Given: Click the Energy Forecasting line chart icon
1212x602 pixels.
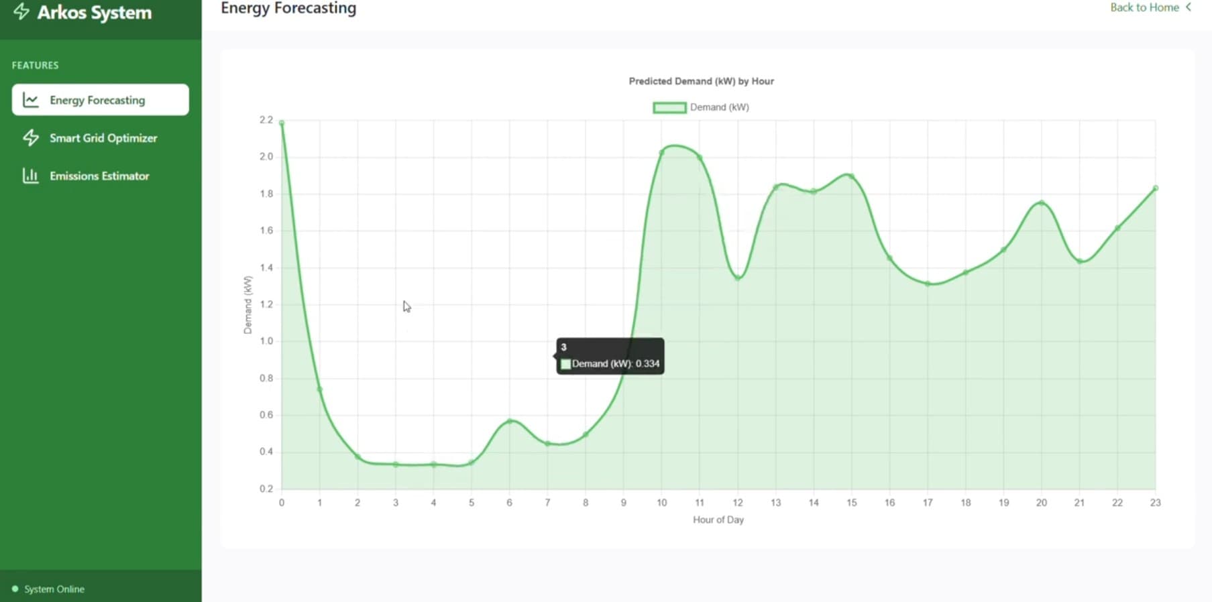Looking at the screenshot, I should coord(31,100).
